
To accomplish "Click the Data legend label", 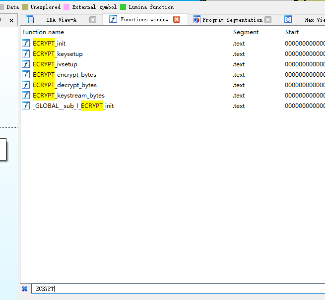I will (12, 7).
